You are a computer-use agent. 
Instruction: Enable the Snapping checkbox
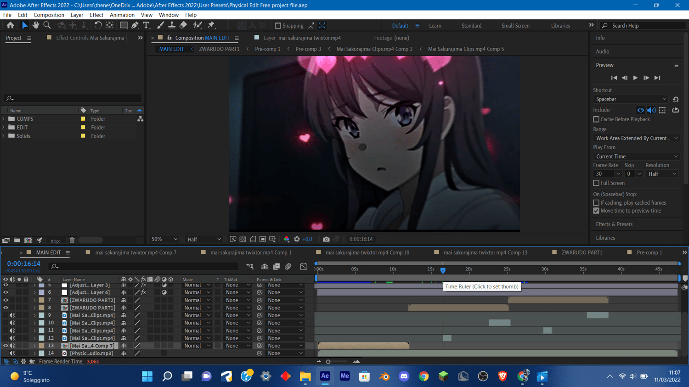(x=278, y=26)
